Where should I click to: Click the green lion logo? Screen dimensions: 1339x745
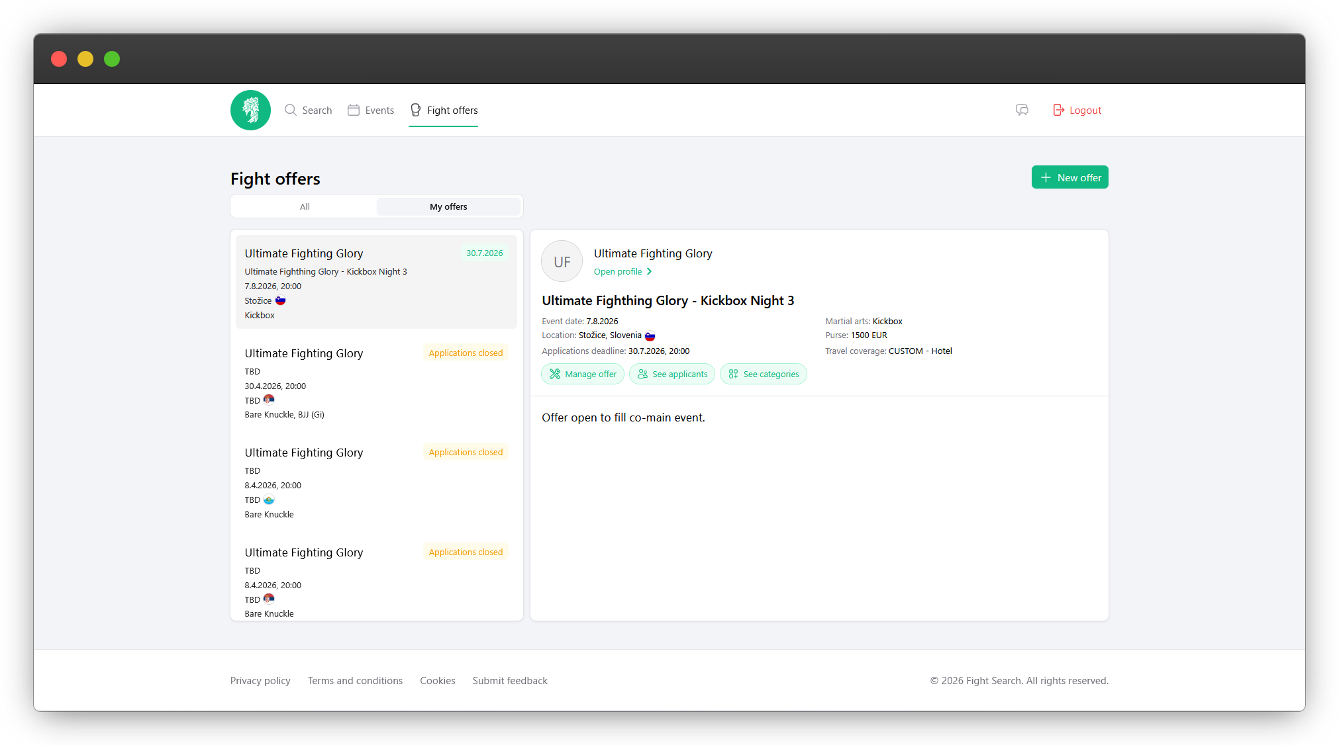[x=250, y=110]
